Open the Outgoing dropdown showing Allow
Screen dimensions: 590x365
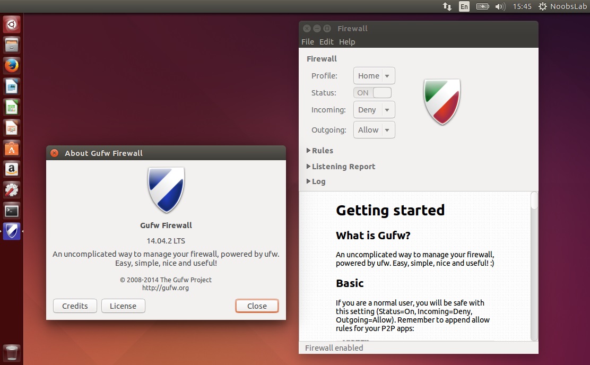(374, 130)
